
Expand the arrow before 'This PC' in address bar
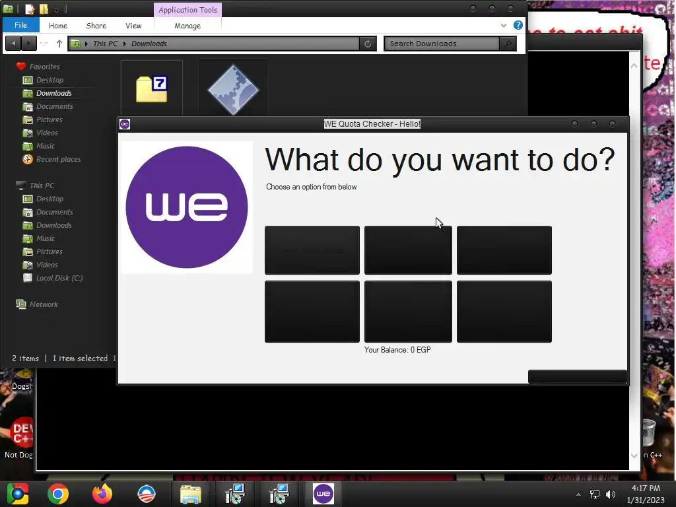pos(86,44)
